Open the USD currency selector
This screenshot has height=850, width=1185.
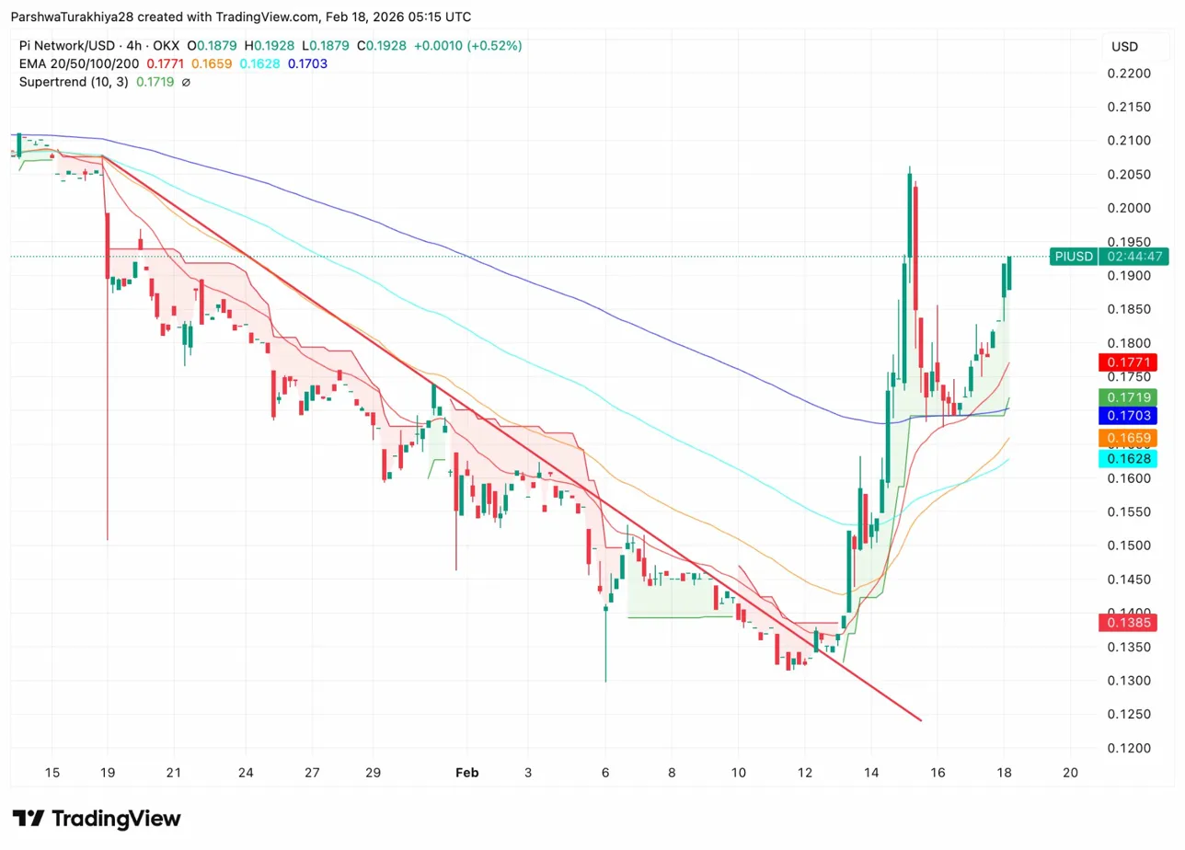click(1124, 46)
